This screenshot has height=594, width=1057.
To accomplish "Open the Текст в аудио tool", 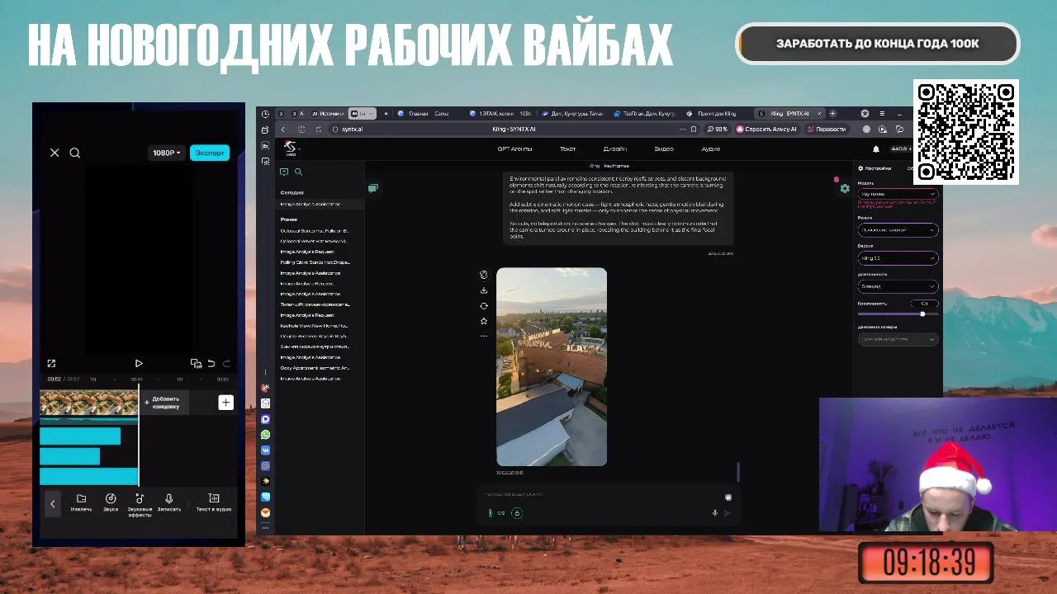I will tap(213, 502).
